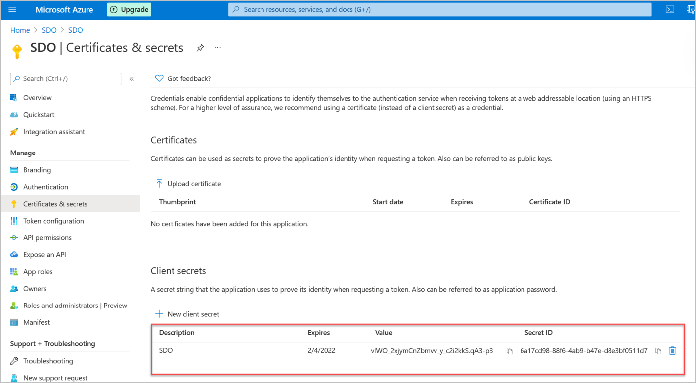
Task: Click the Thumbprint column header
Action: (177, 202)
